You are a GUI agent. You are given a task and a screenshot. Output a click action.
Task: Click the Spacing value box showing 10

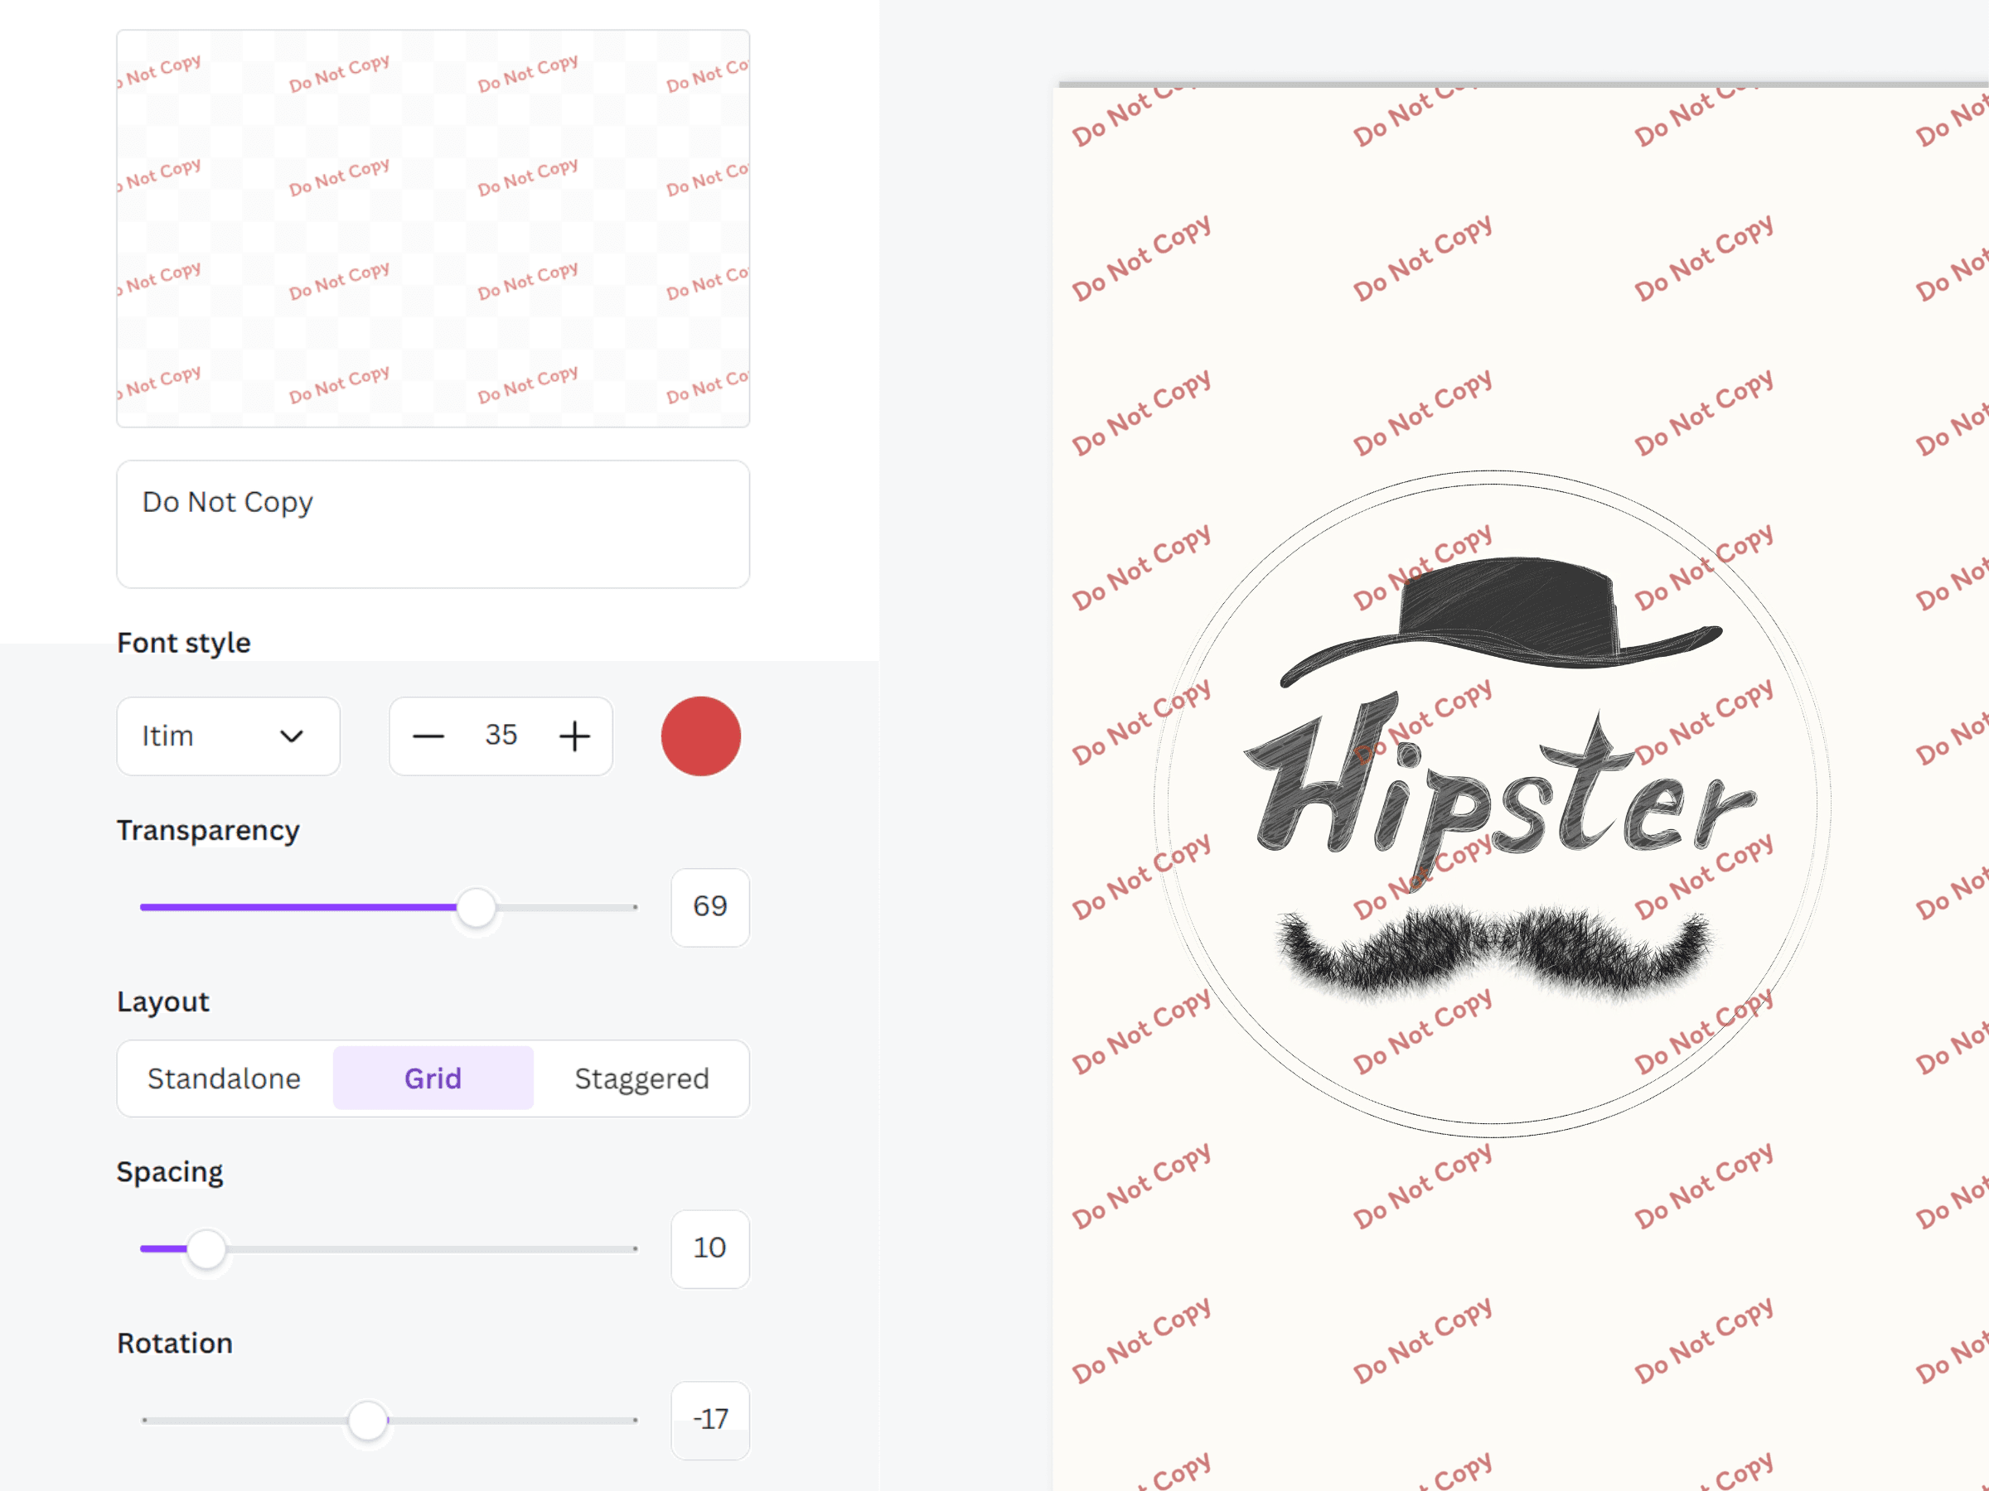click(710, 1248)
